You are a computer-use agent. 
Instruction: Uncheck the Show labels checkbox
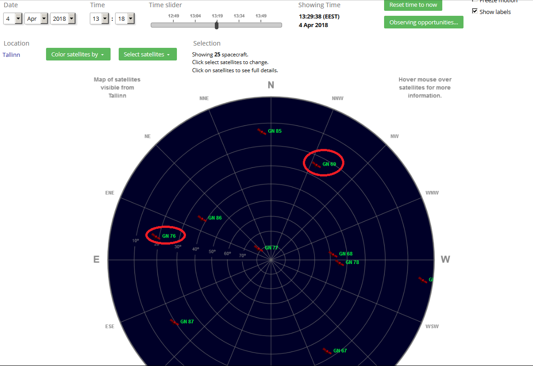click(x=474, y=11)
